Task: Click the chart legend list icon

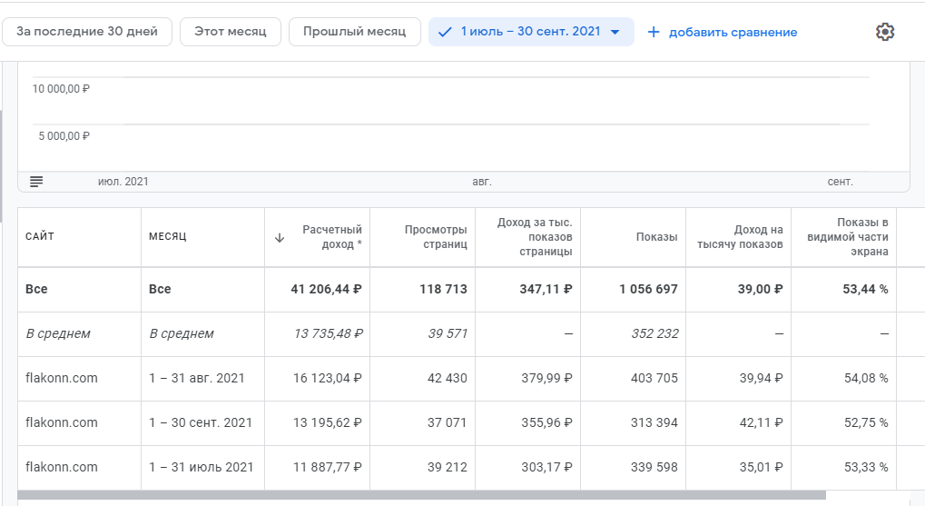Action: (x=36, y=182)
